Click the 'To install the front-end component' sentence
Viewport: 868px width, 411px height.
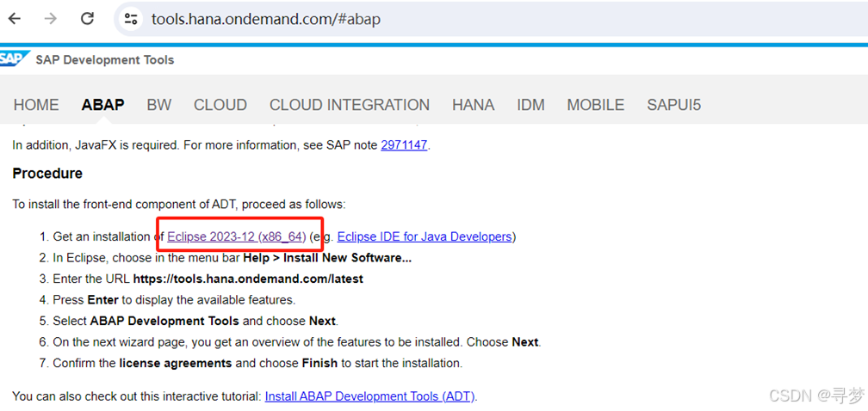coord(179,205)
